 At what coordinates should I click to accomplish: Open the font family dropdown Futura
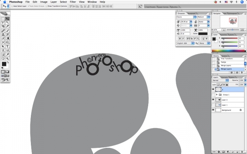coord(195,17)
